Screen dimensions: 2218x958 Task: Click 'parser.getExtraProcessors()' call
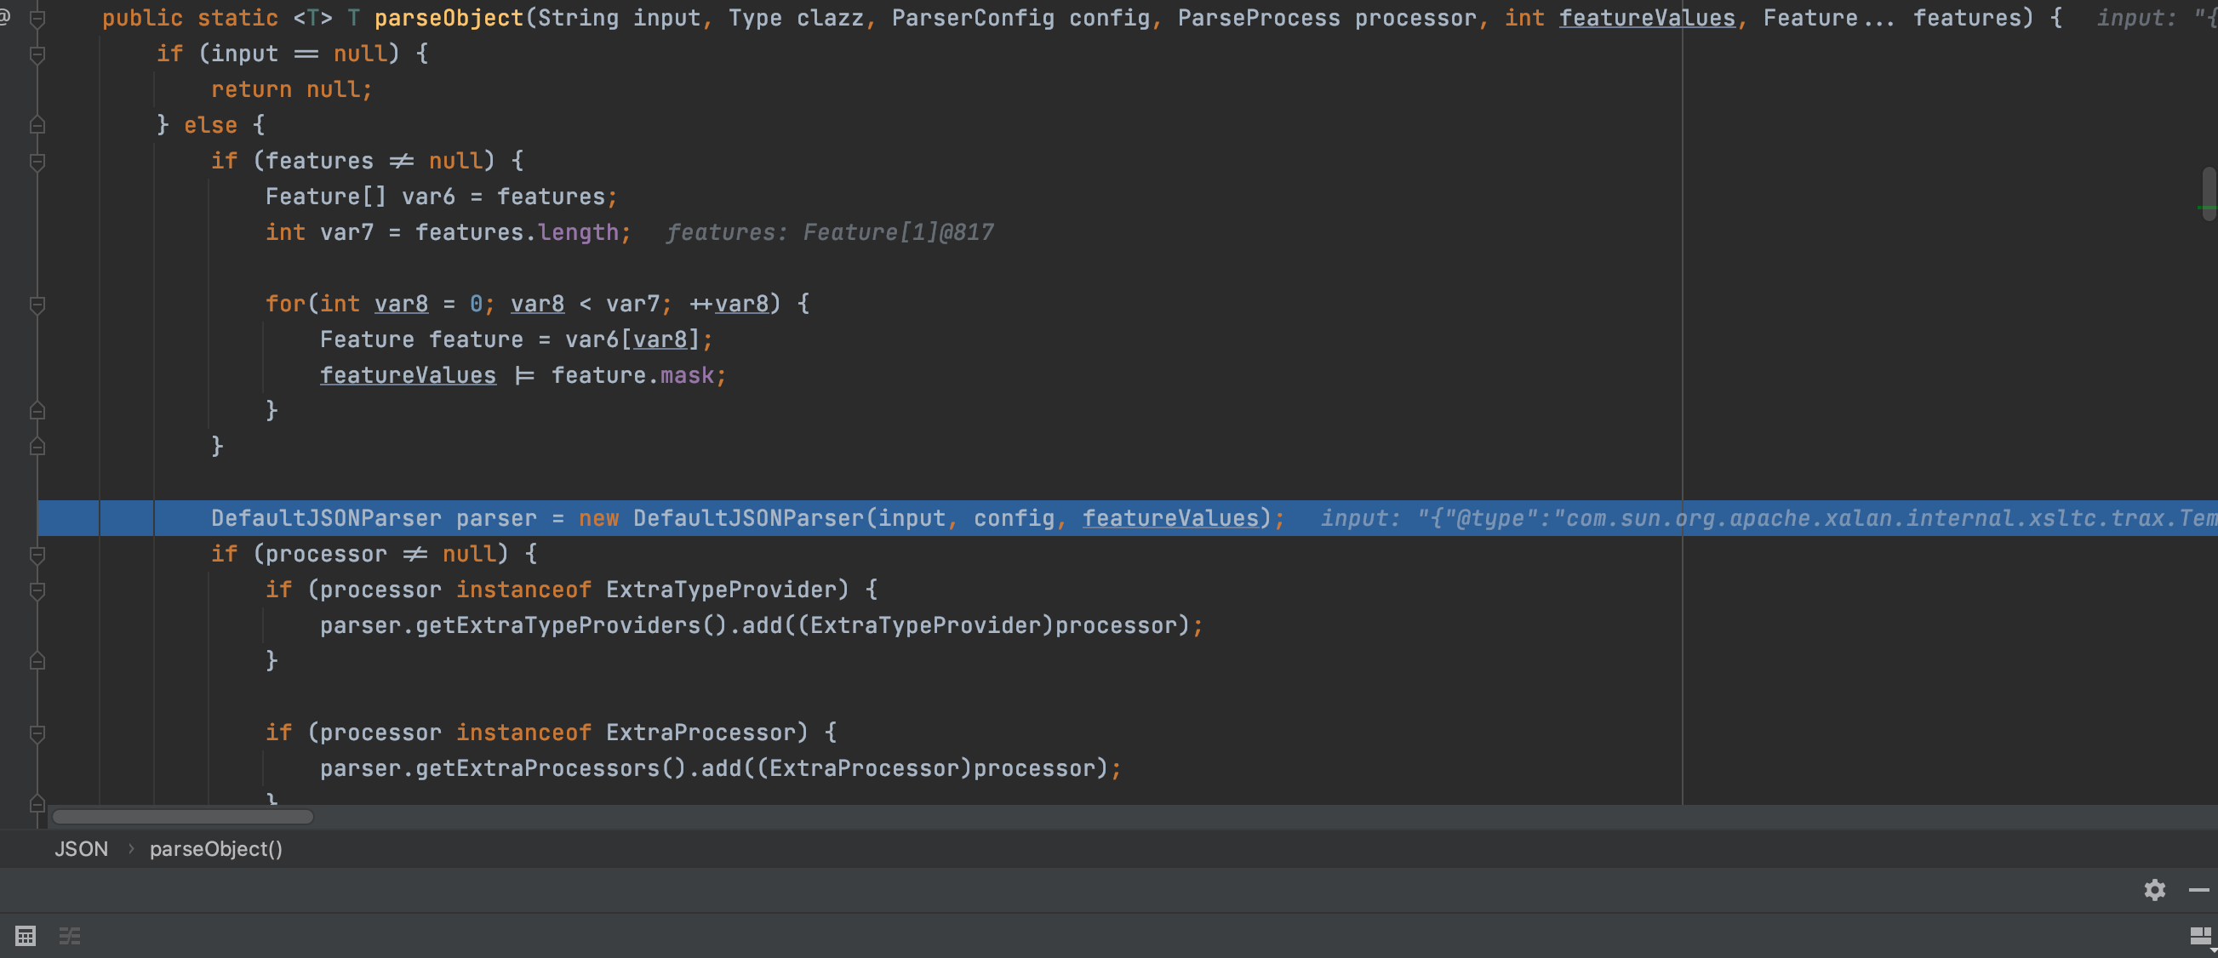click(x=503, y=768)
